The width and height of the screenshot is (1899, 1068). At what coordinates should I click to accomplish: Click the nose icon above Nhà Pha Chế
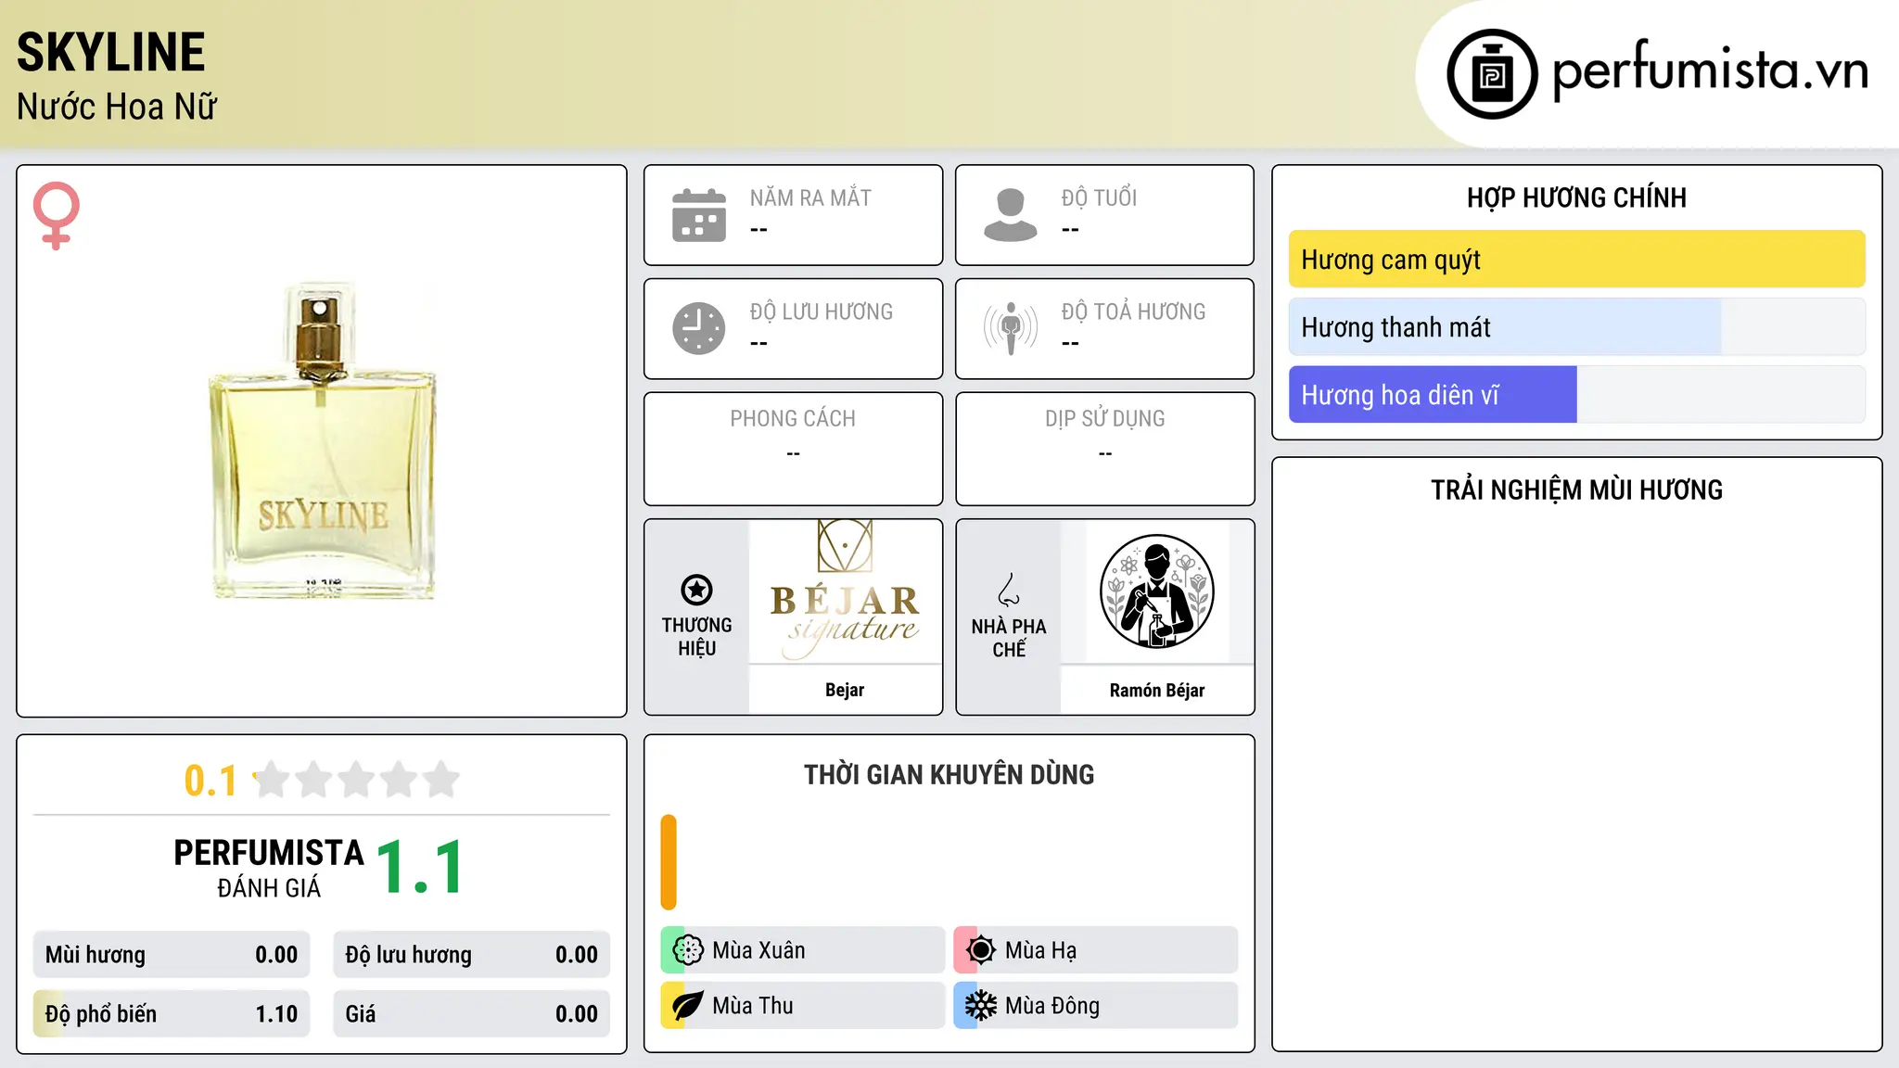click(x=1009, y=590)
